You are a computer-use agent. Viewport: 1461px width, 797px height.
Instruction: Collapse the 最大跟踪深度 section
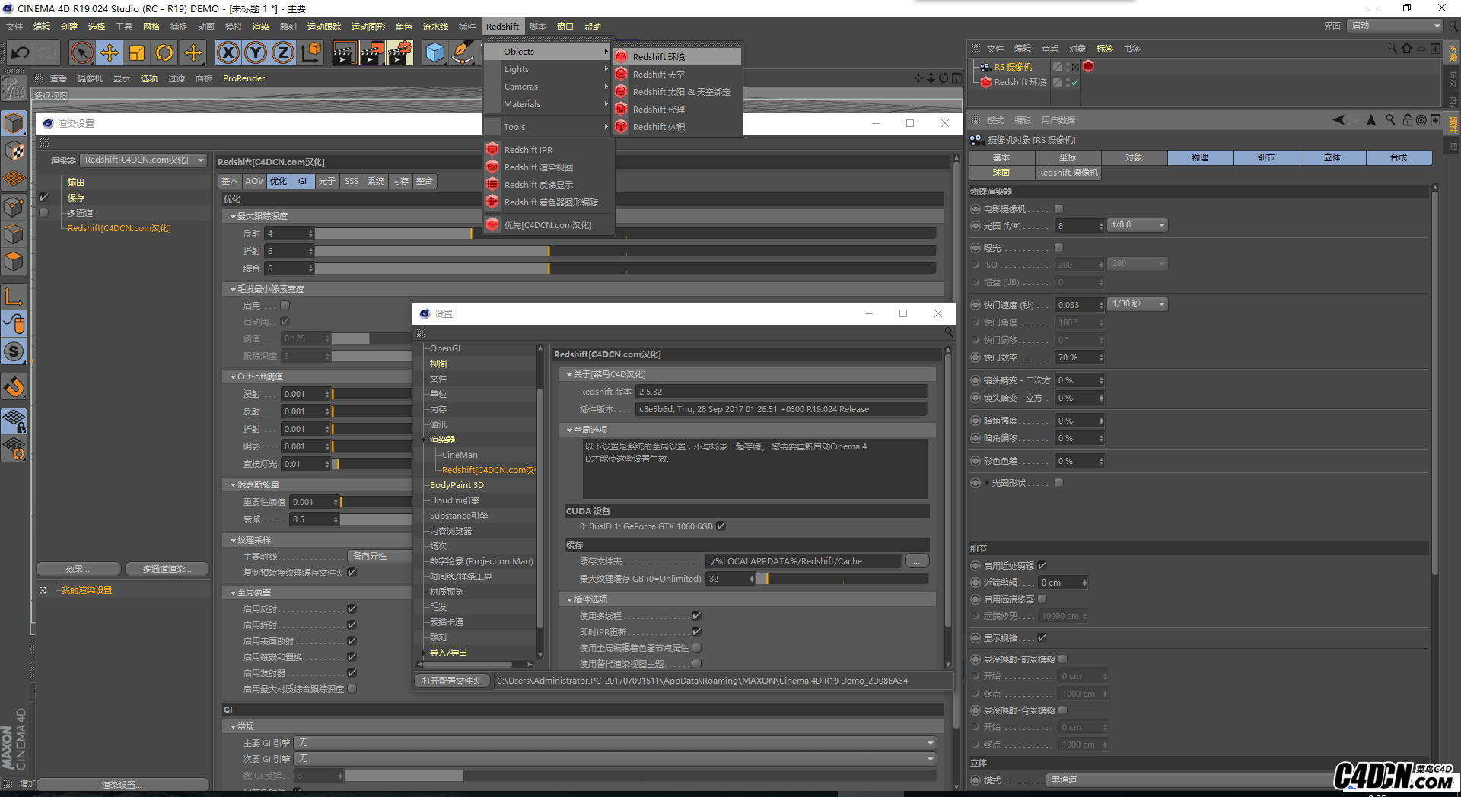pyautogui.click(x=234, y=216)
